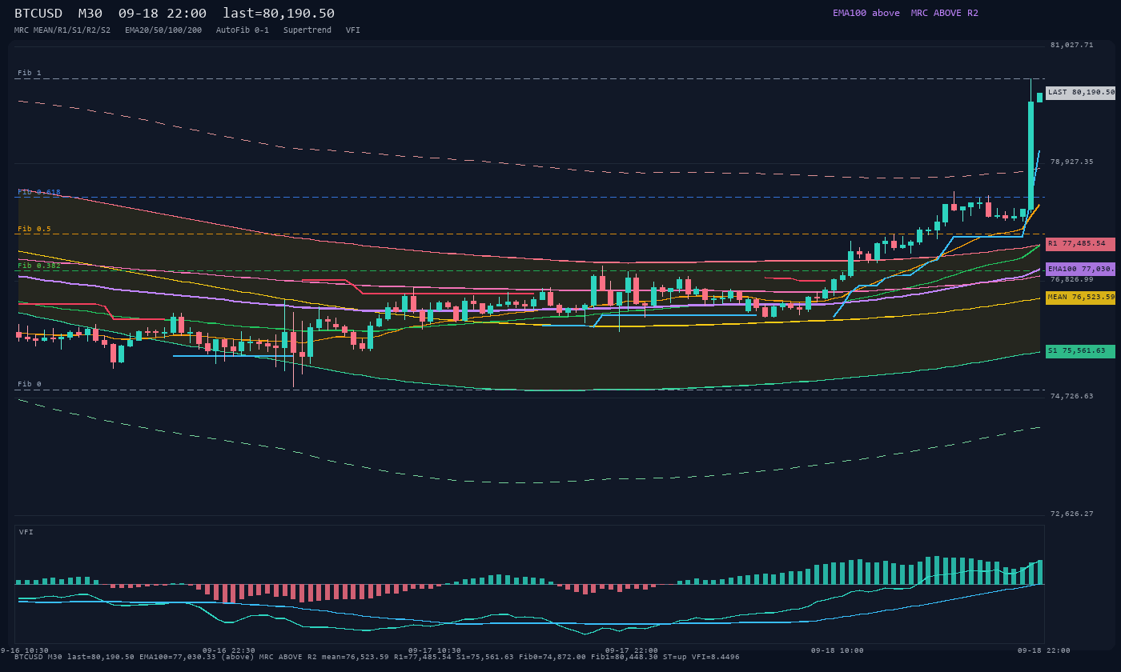Select the EMA20/50/100/200 legend entry
The image size is (1121, 672).
163,30
